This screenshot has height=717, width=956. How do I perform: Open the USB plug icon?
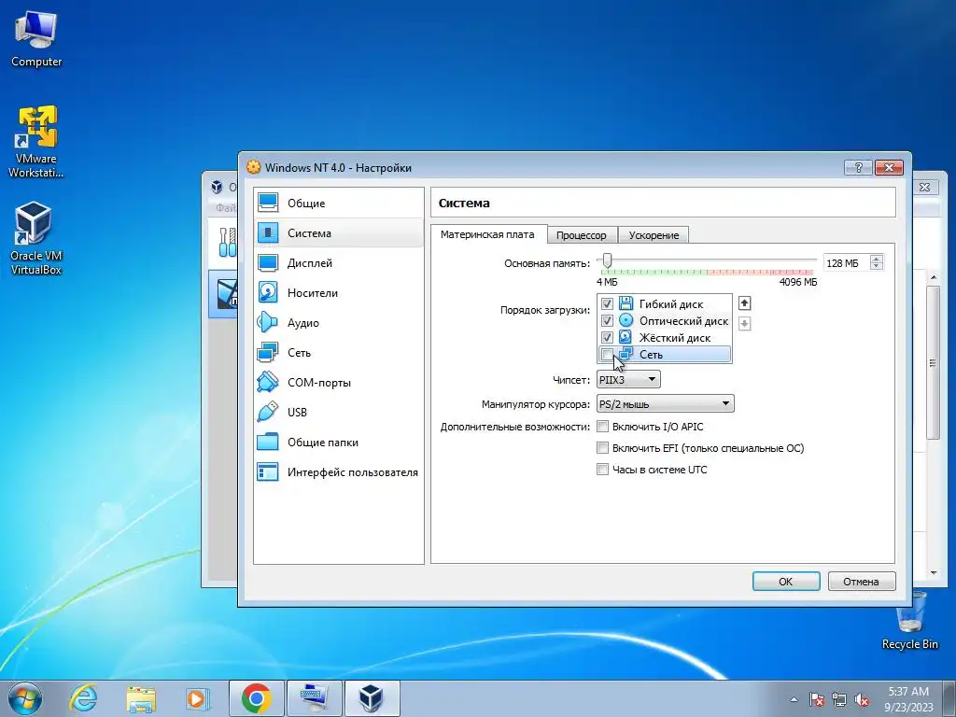point(268,412)
